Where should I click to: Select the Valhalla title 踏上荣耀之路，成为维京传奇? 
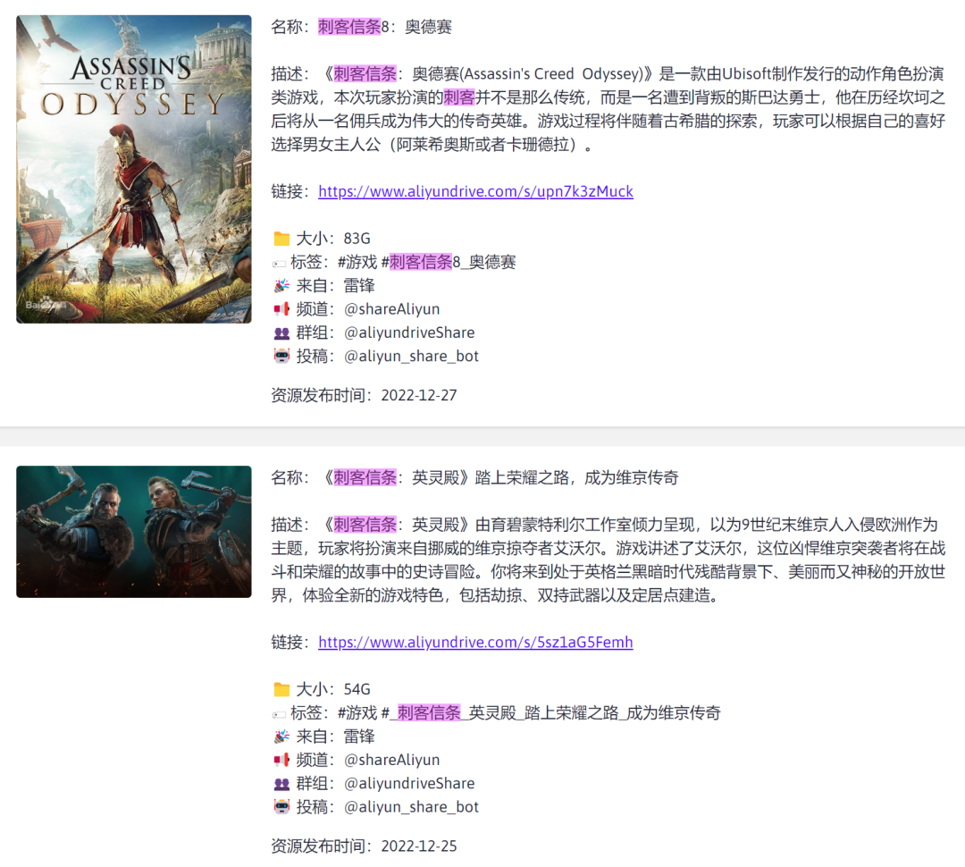click(x=576, y=478)
